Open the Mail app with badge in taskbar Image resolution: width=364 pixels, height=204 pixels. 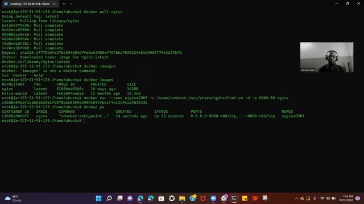pos(224,198)
